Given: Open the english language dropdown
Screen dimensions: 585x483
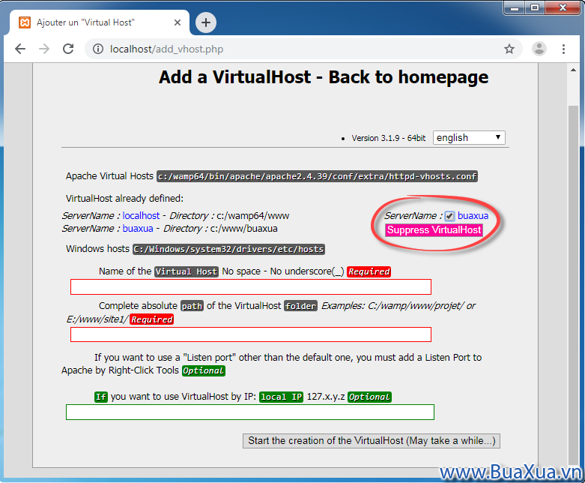Looking at the screenshot, I should click(469, 137).
